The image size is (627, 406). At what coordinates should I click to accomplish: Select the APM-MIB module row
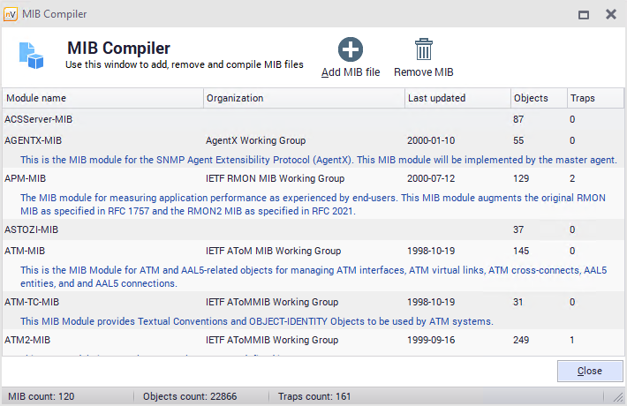[25, 178]
